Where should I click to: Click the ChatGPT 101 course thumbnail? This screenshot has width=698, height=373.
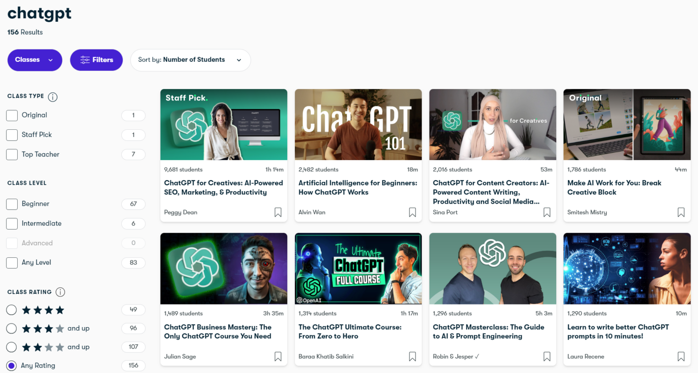point(358,124)
